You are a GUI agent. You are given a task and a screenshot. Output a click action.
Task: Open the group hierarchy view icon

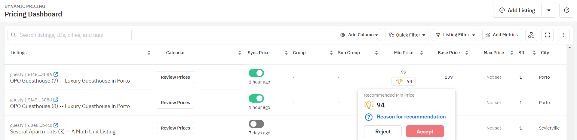pos(531,35)
